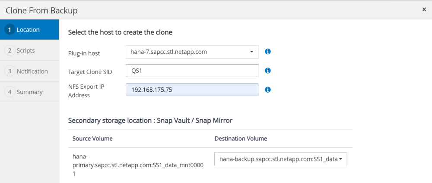Click the Destination Volume column header
The image size is (432, 183).
[x=241, y=139]
